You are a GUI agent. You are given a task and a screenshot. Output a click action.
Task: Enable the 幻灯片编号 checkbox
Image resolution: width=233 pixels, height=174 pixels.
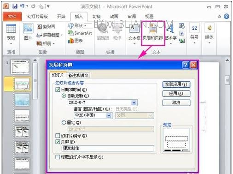pos(58,136)
